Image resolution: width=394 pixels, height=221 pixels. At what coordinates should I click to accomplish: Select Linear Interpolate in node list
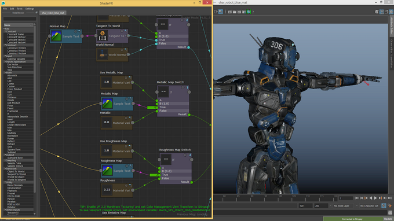pos(17,124)
